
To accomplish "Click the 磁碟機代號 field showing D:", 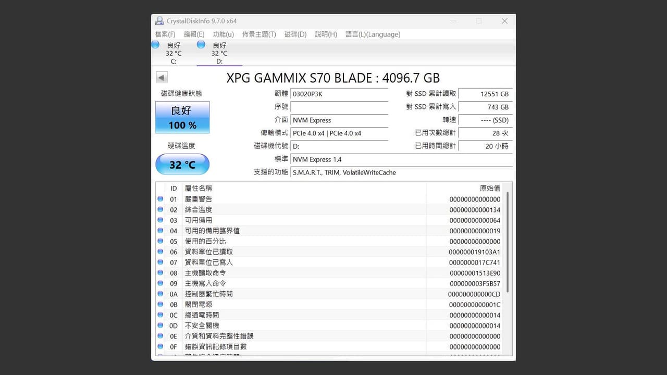I will click(339, 146).
